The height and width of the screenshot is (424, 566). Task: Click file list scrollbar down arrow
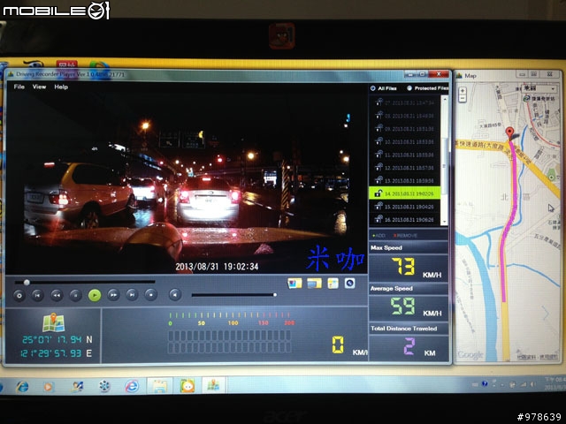(x=445, y=222)
